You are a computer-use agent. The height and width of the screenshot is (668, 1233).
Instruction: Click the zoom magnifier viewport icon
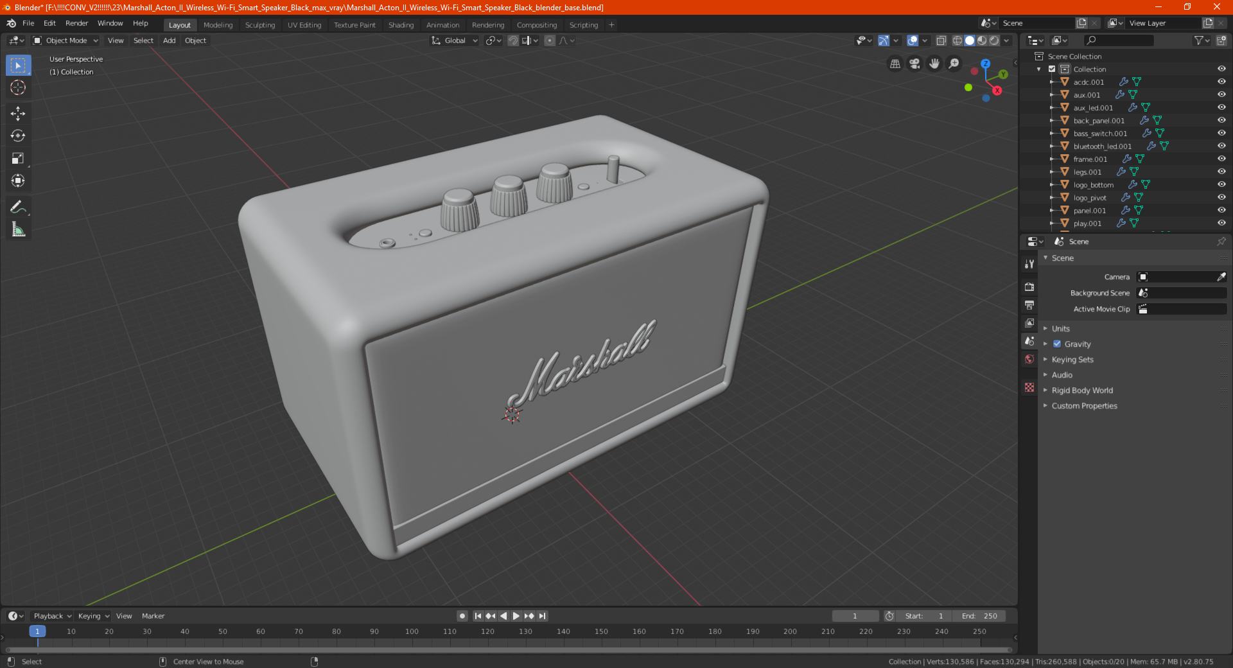[x=954, y=64]
